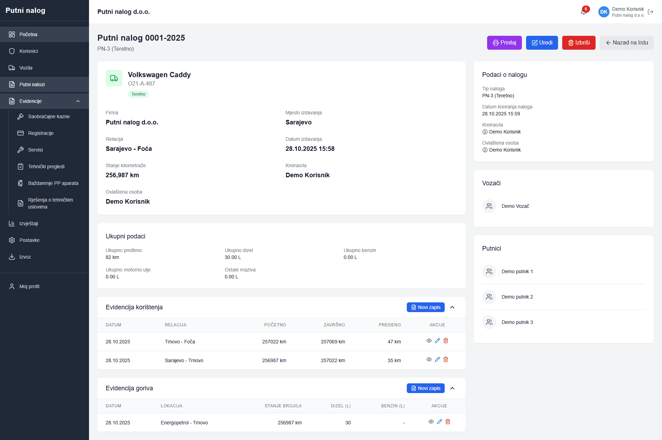Delete the Sarajevo - Trnovo usage record
This screenshot has width=662, height=440.
446,360
